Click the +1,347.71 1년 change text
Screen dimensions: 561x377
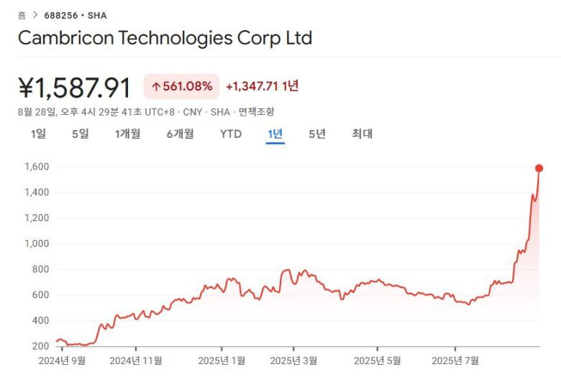click(x=262, y=86)
